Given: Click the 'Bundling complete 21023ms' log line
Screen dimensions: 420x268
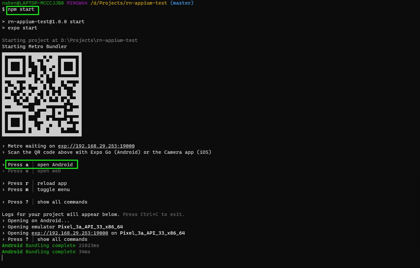Looking at the screenshot, I should (x=50, y=245).
